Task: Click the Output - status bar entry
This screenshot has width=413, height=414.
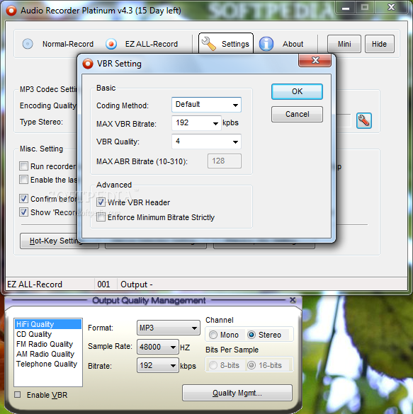Action: pos(137,284)
